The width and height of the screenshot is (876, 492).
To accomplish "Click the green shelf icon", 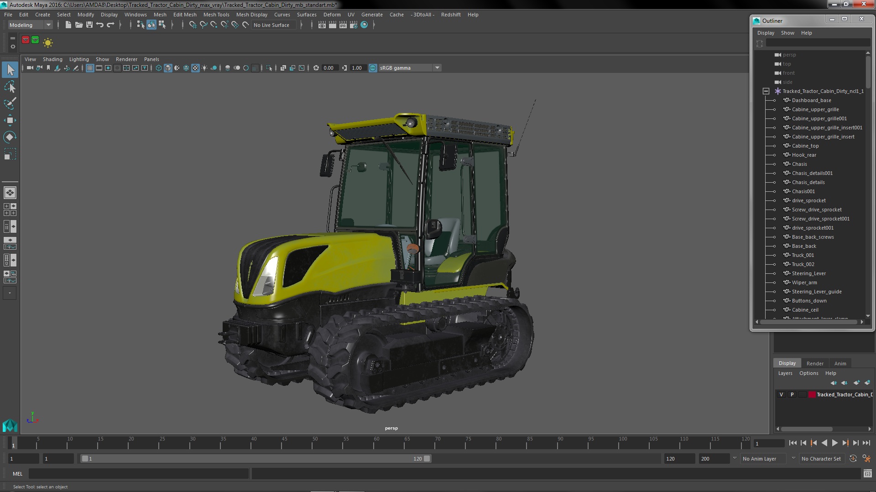I will [x=35, y=40].
